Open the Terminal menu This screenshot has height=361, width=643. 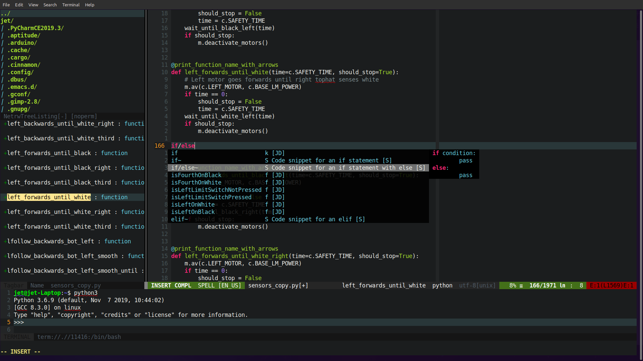click(71, 5)
